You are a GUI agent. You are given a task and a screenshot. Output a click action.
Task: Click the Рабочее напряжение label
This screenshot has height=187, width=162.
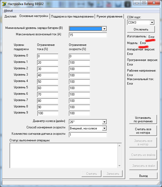point(142,71)
